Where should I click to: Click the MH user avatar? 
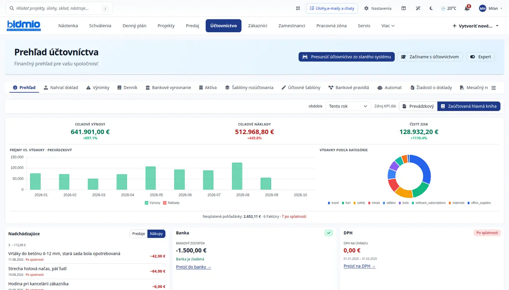(482, 8)
